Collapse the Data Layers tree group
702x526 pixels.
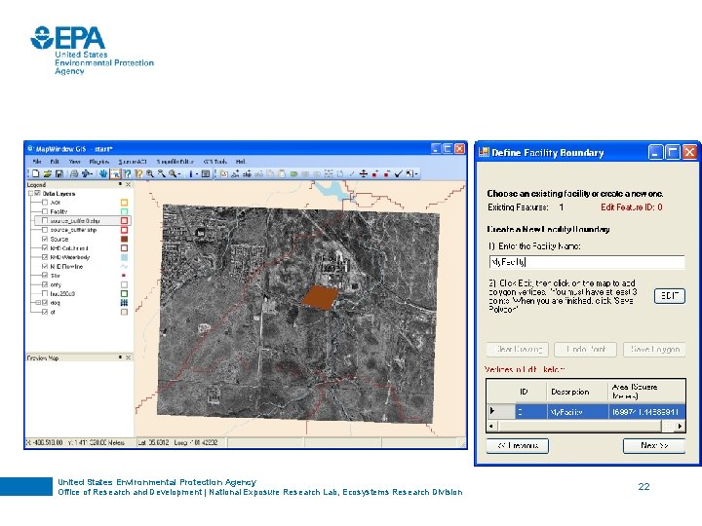(31, 193)
